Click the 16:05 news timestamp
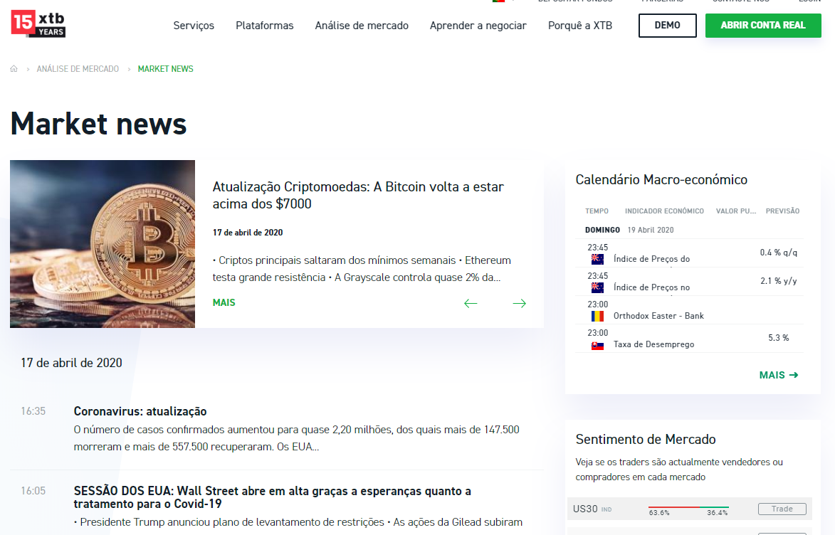The height and width of the screenshot is (535, 835). coord(33,491)
